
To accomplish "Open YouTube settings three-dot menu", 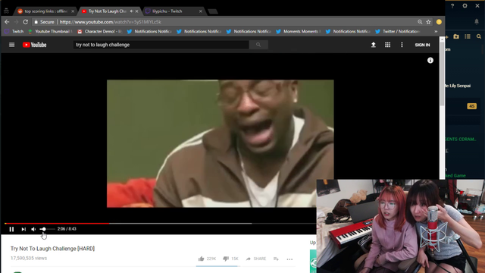I will [402, 45].
